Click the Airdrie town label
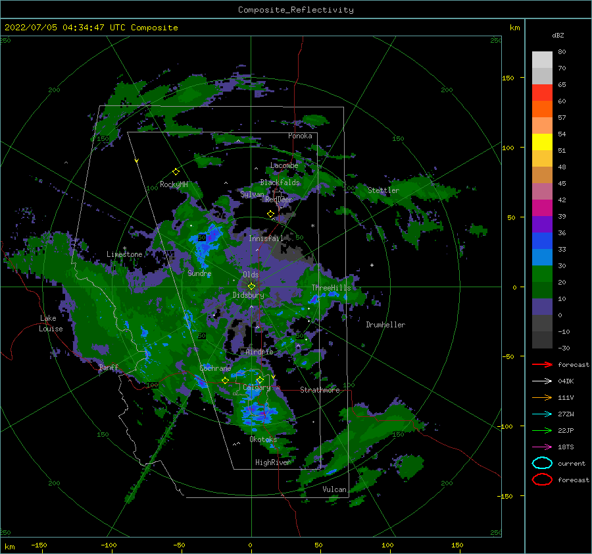Viewport: 592px width, 554px height. (259, 352)
